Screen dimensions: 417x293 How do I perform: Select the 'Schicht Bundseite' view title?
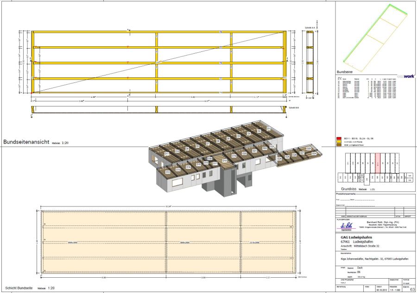19,288
